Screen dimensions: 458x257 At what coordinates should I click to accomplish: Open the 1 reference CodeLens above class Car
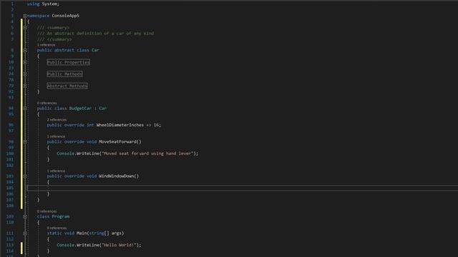coord(46,45)
